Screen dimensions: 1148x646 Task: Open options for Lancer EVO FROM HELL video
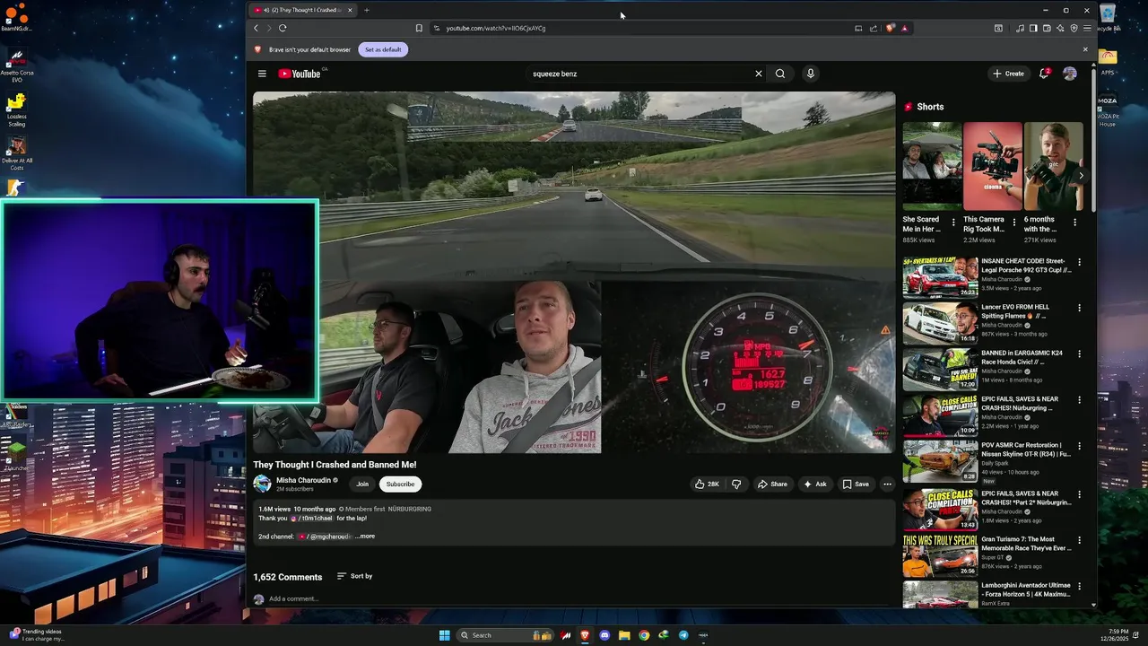[x=1079, y=308]
